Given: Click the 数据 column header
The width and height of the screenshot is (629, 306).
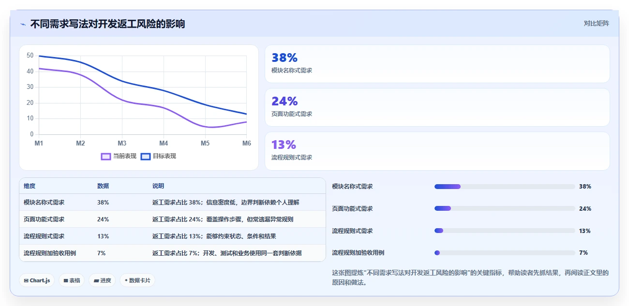Looking at the screenshot, I should pyautogui.click(x=103, y=186).
